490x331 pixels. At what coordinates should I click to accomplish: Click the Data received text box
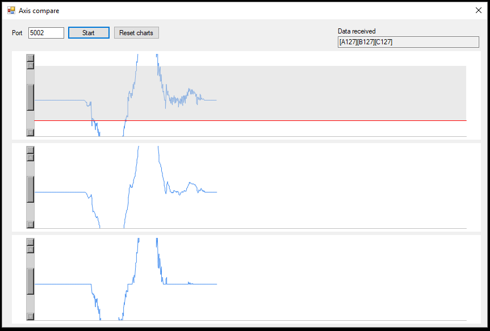point(408,42)
